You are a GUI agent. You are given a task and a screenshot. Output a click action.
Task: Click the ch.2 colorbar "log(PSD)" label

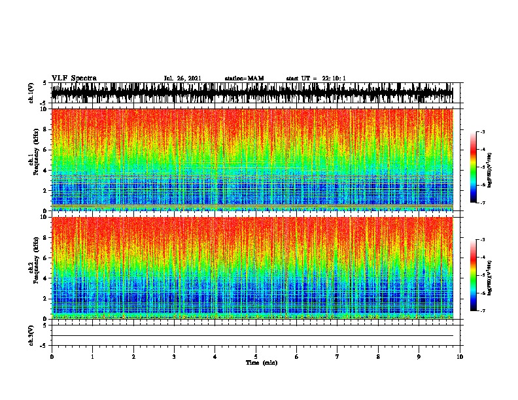(x=490, y=278)
